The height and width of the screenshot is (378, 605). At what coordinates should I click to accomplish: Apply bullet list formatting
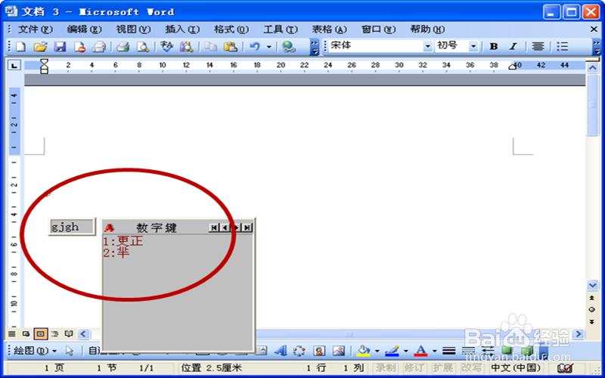[x=562, y=47]
